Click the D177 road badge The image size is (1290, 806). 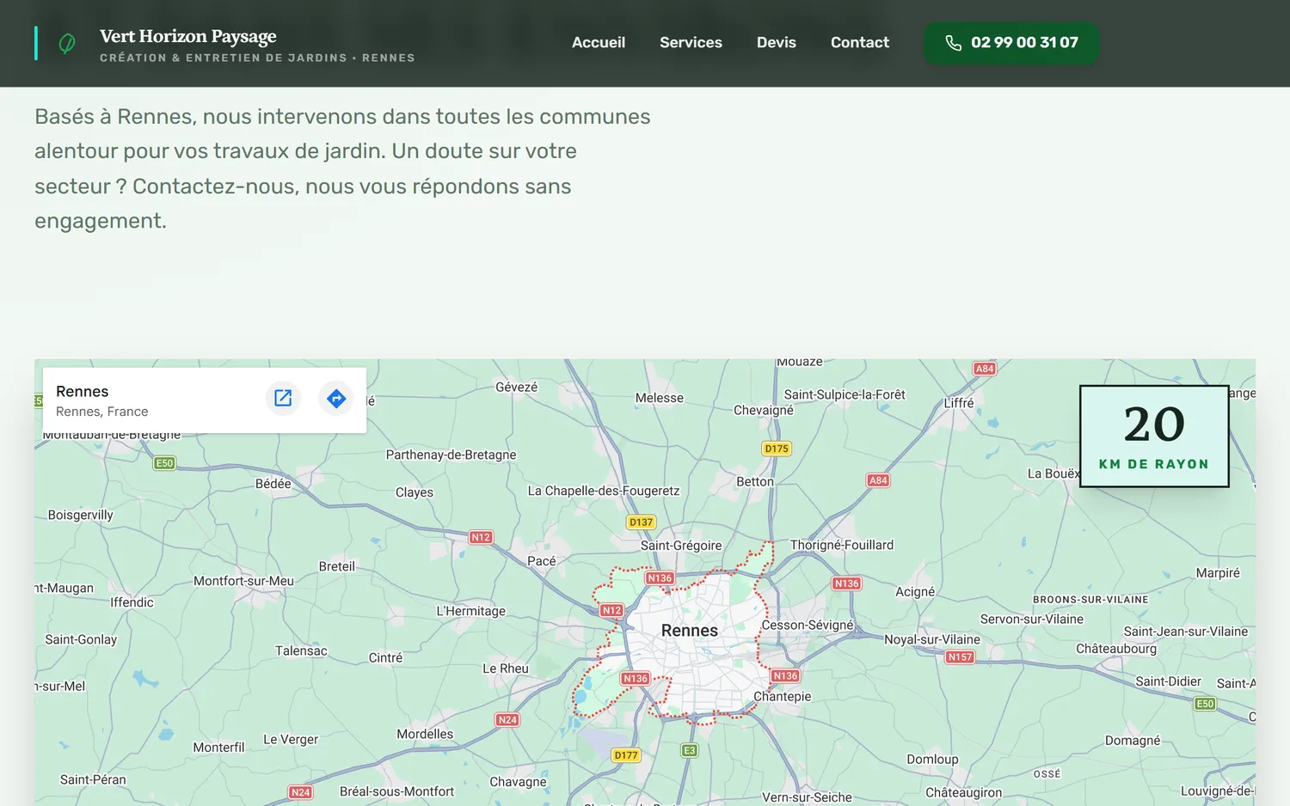(626, 755)
